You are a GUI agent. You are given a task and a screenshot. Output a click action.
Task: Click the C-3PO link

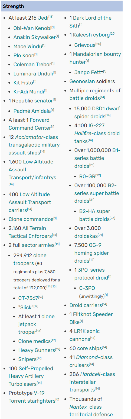point(87,288)
